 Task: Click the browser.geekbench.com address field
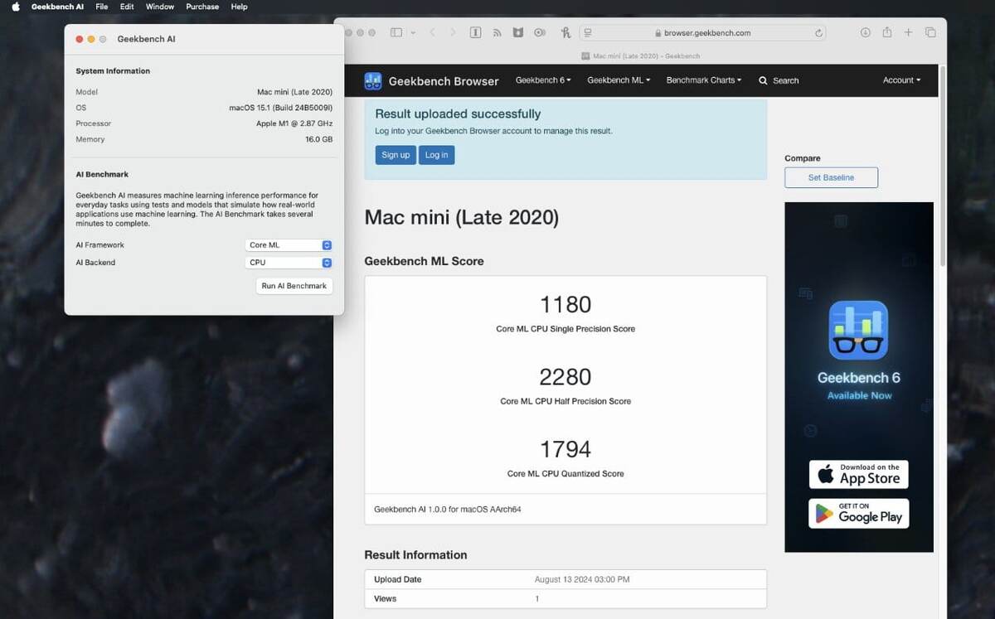pos(703,33)
